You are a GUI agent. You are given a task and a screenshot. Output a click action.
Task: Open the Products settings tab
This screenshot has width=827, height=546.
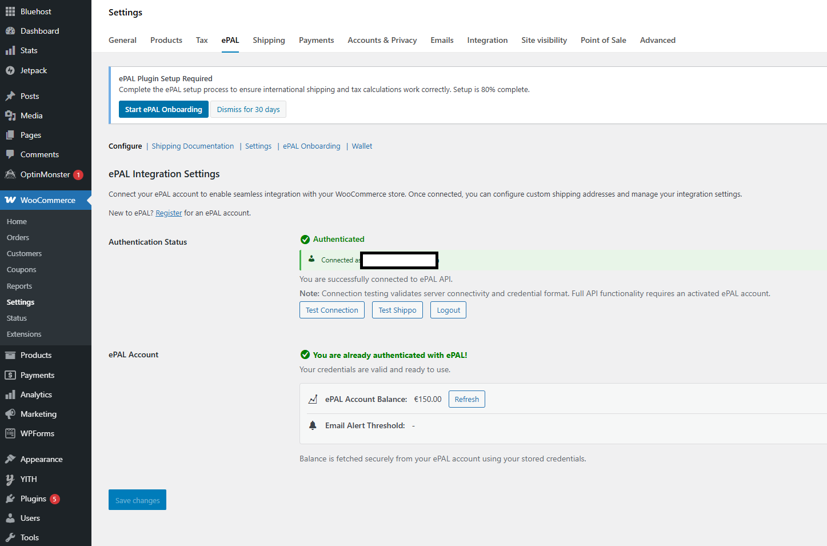pyautogui.click(x=166, y=40)
